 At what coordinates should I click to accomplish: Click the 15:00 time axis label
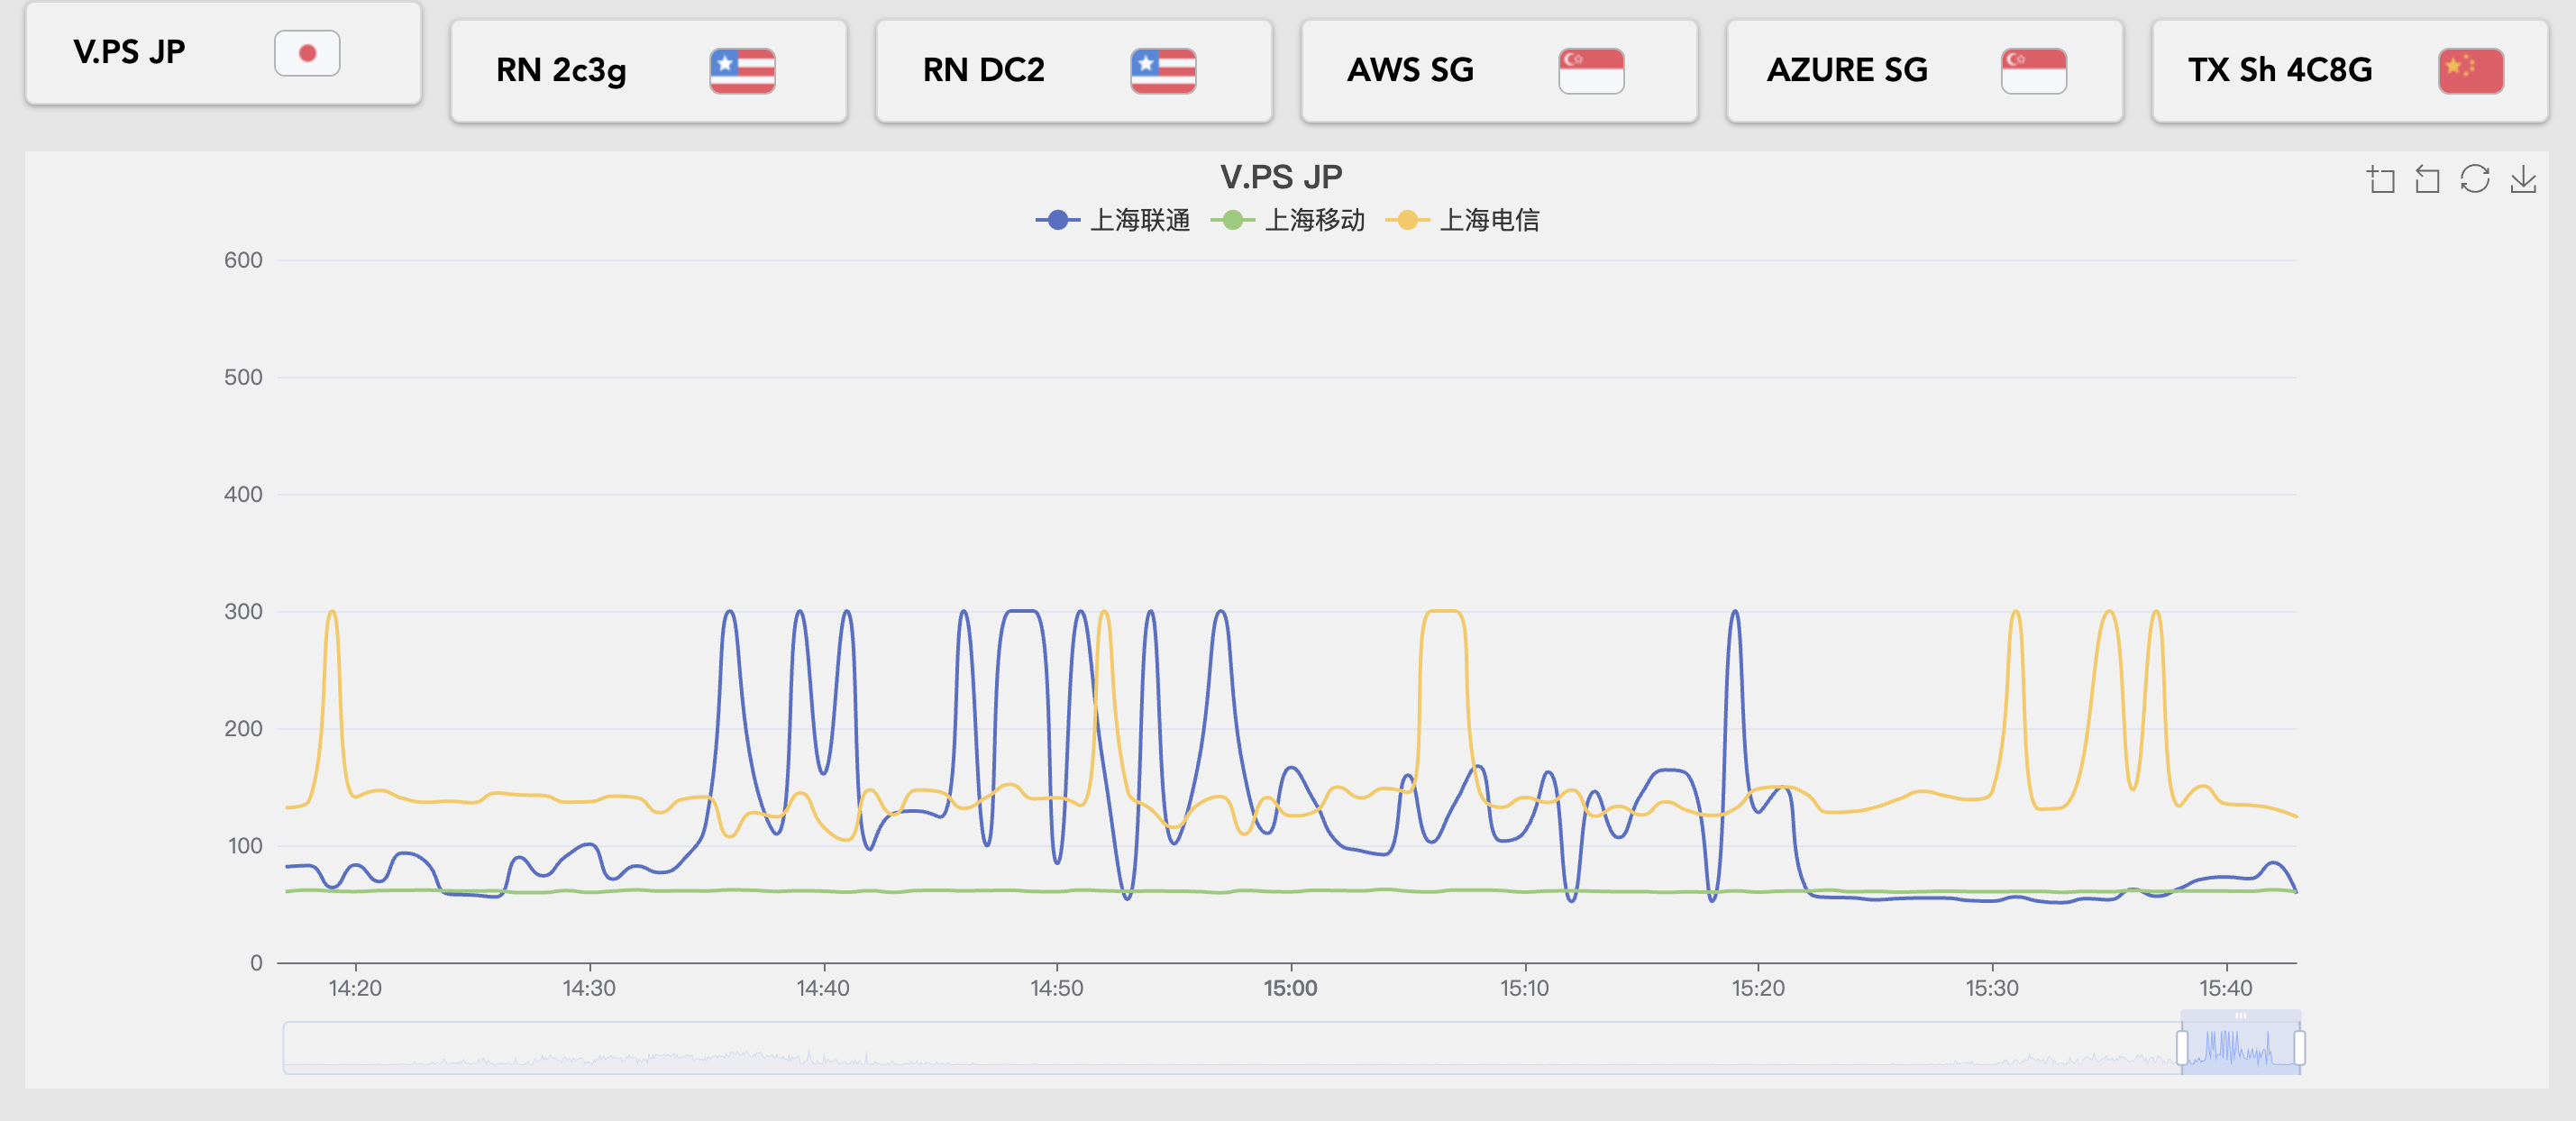click(x=1290, y=988)
